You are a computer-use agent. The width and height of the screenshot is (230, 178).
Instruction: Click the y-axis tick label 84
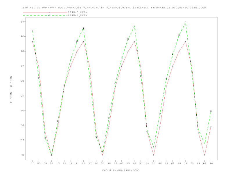[22, 22]
